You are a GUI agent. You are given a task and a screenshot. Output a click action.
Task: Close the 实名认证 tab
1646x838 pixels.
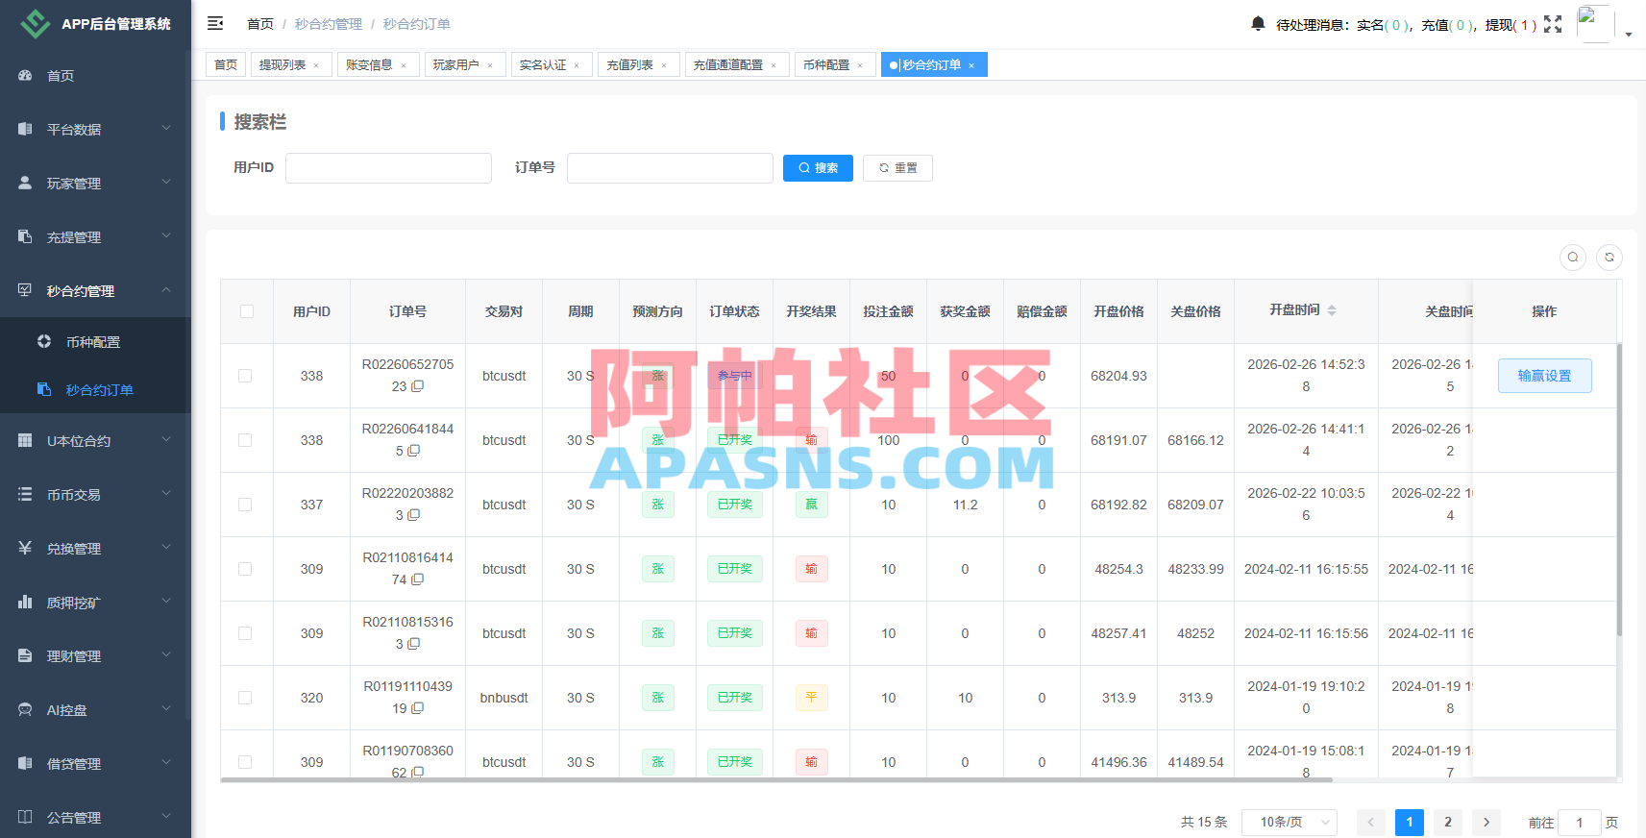pos(577,65)
